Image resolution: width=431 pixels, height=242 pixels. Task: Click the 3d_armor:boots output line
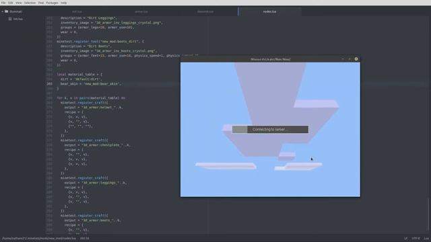tap(93, 220)
